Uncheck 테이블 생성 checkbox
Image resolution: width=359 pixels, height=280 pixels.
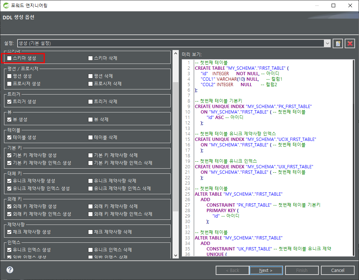[x=10, y=137]
